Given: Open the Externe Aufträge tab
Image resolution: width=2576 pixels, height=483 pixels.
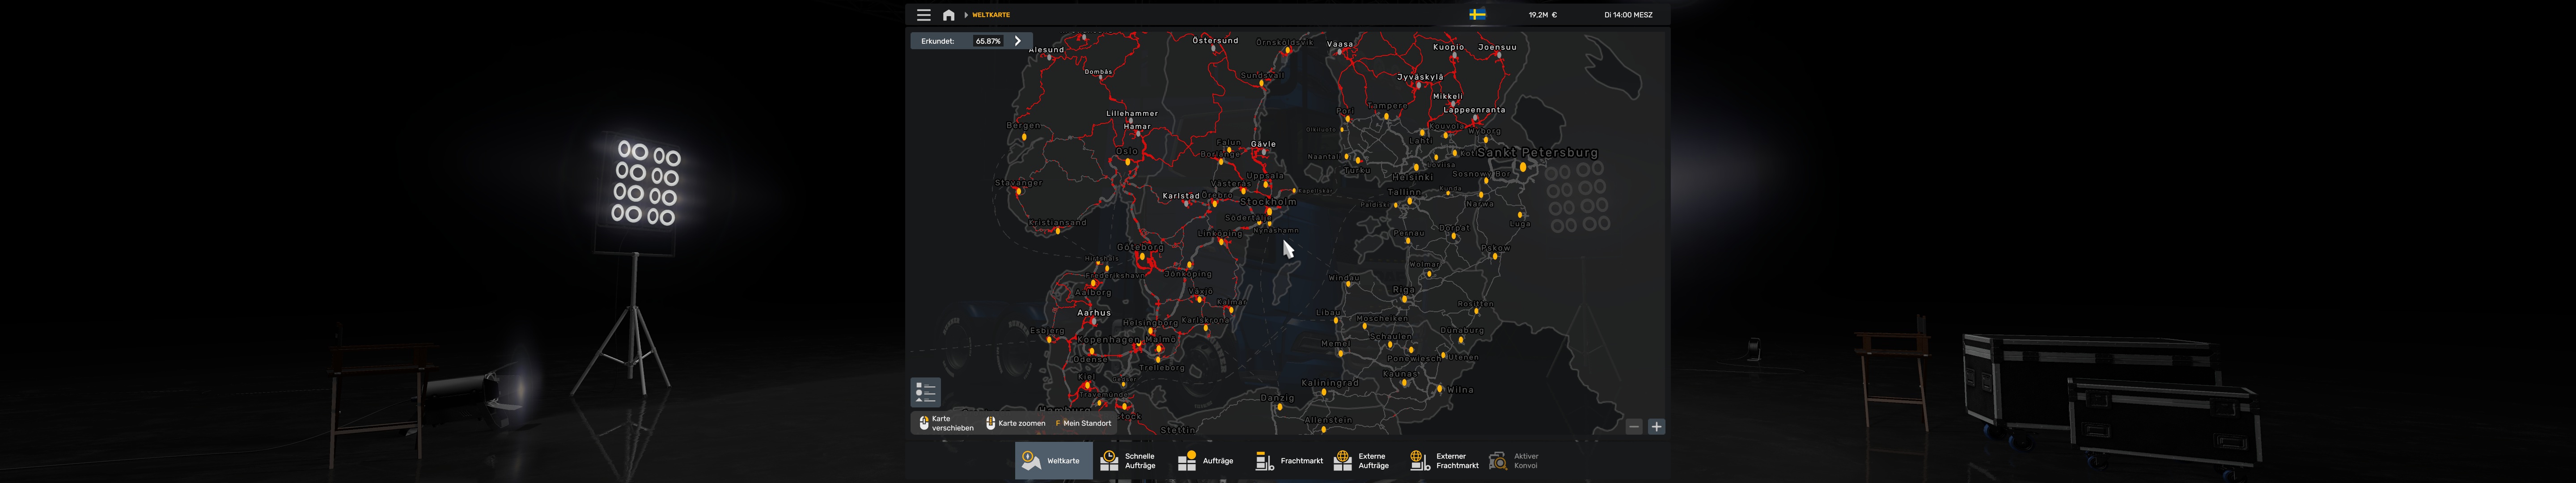Looking at the screenshot, I should (1362, 461).
